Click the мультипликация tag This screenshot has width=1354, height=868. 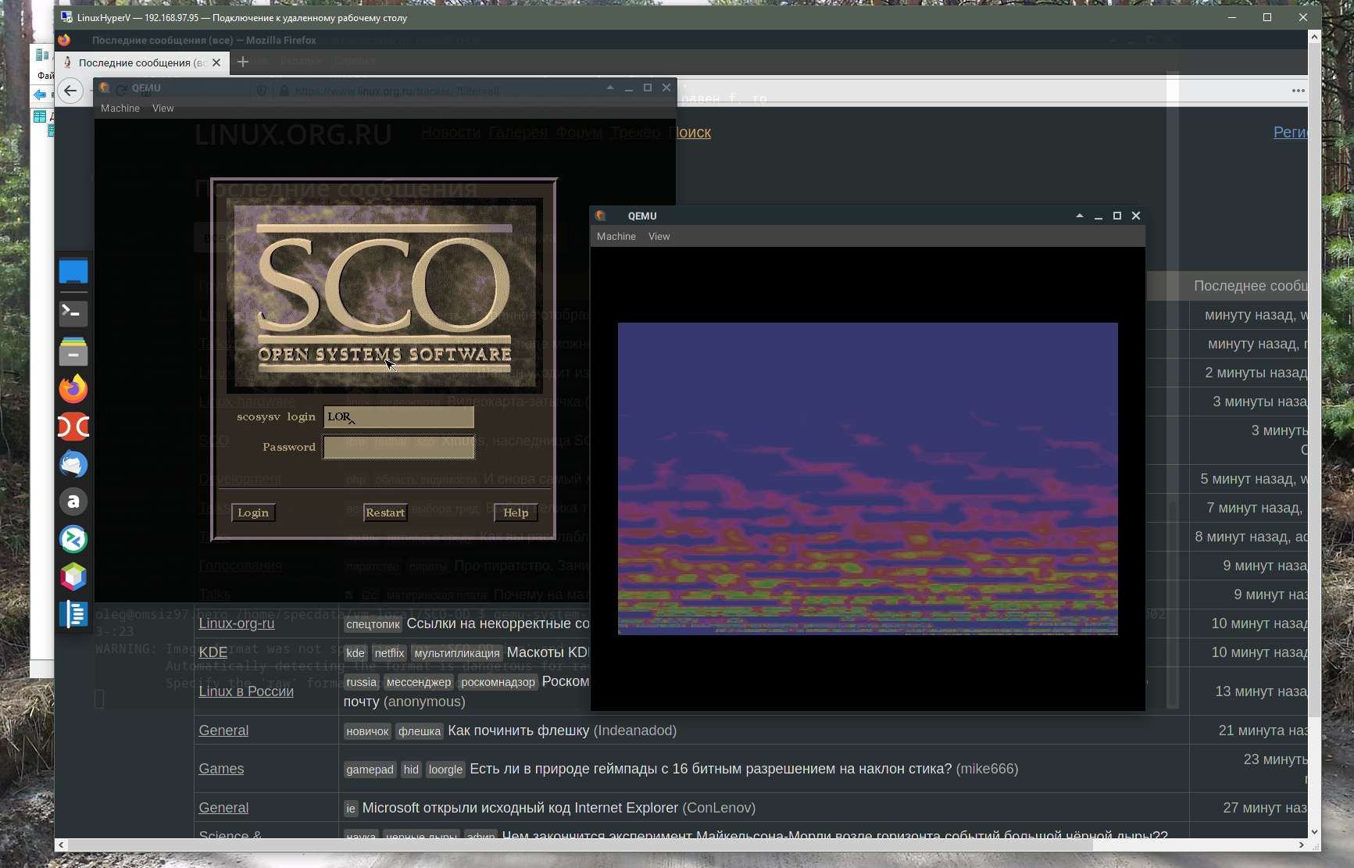pyautogui.click(x=457, y=653)
